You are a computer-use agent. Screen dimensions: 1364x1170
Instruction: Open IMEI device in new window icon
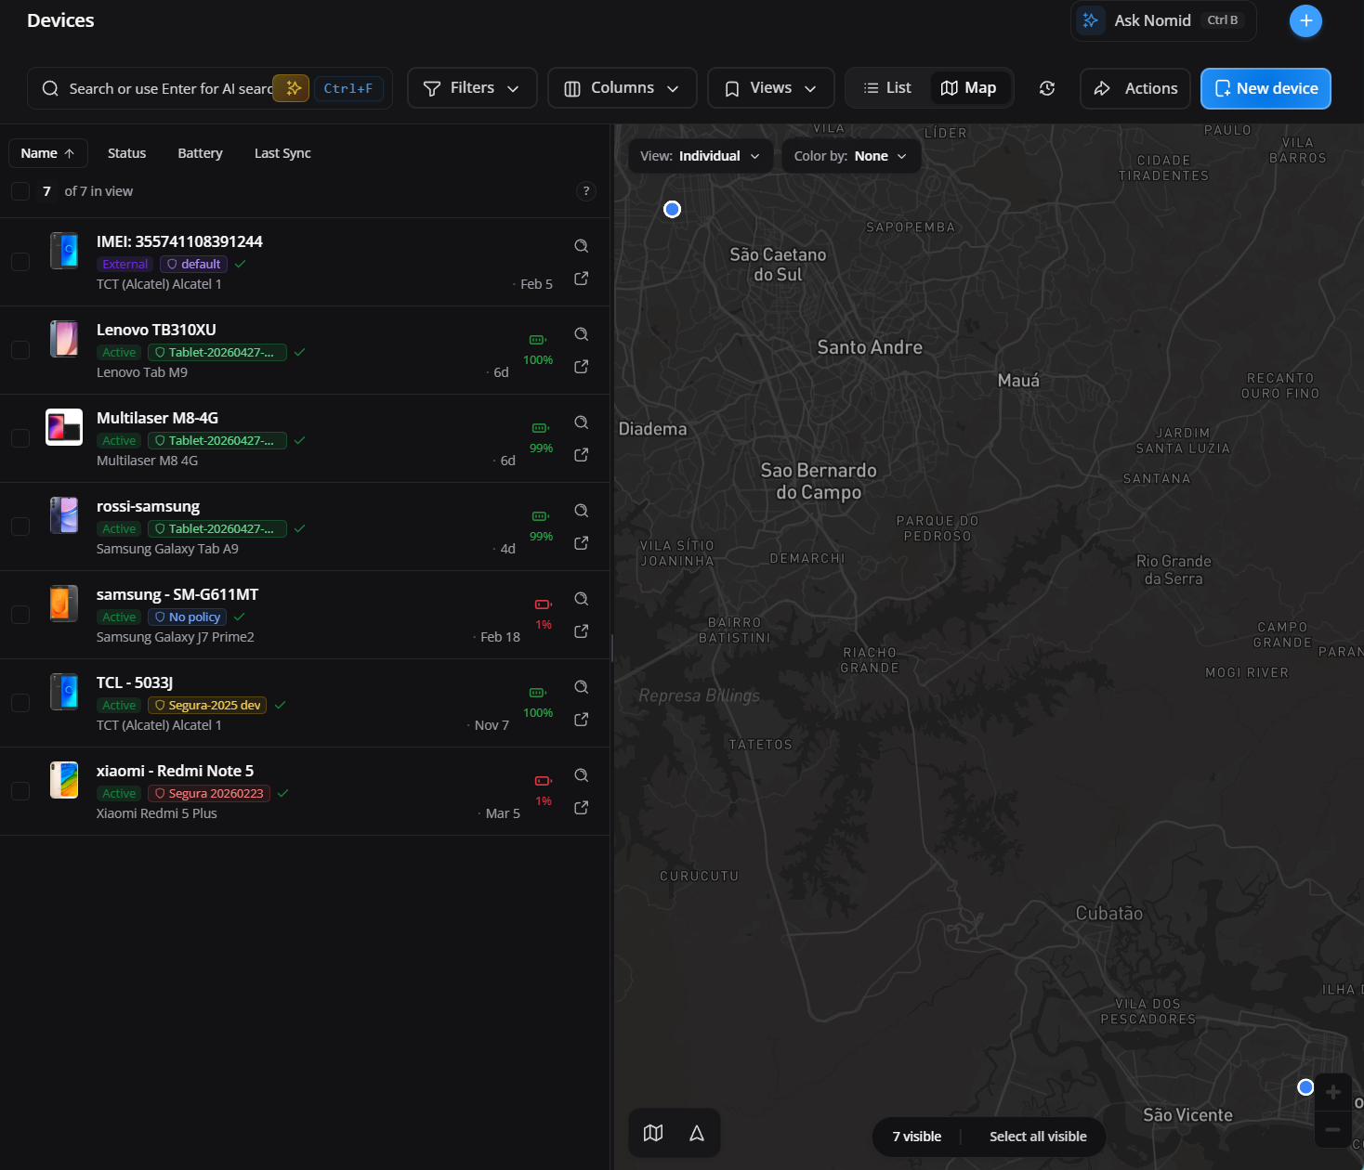tap(581, 279)
